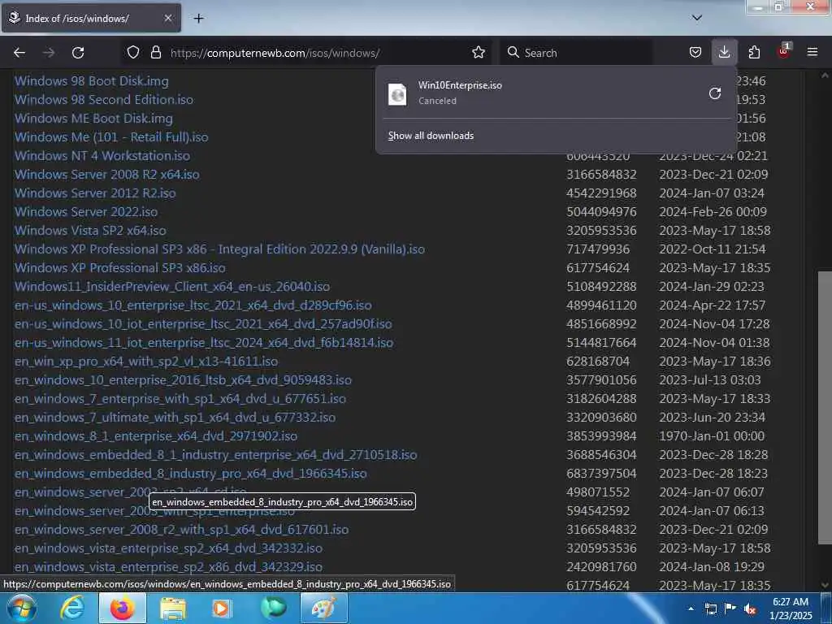Show all downloads

[431, 136]
